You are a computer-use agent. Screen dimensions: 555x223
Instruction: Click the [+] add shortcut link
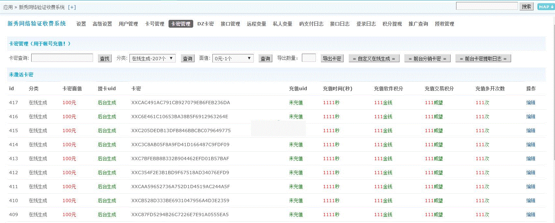(x=72, y=7)
